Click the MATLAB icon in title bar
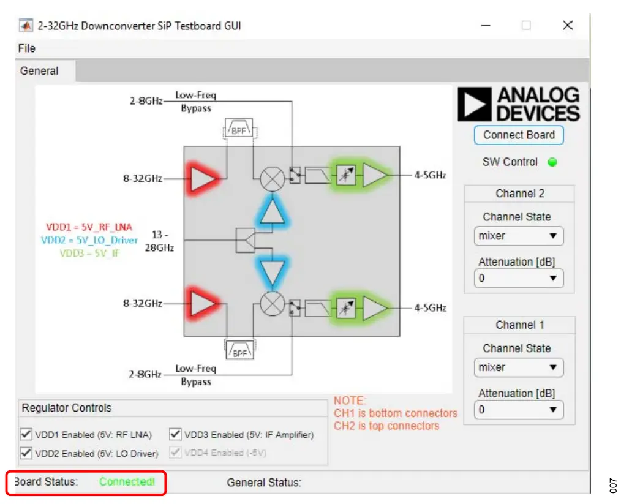 point(26,26)
